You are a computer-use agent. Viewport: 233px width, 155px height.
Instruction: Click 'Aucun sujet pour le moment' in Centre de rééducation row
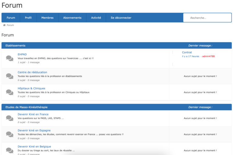coord(200,76)
